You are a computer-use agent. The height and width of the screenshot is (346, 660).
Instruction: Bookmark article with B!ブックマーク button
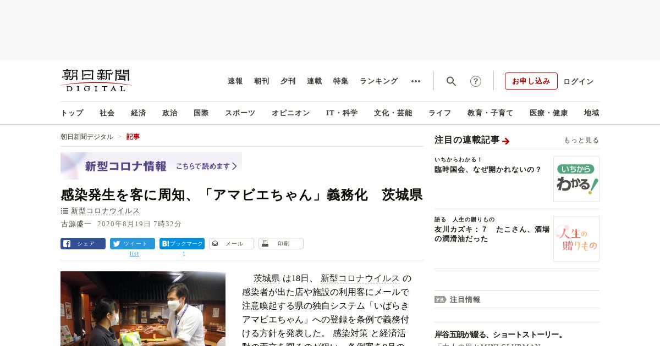pyautogui.click(x=182, y=244)
